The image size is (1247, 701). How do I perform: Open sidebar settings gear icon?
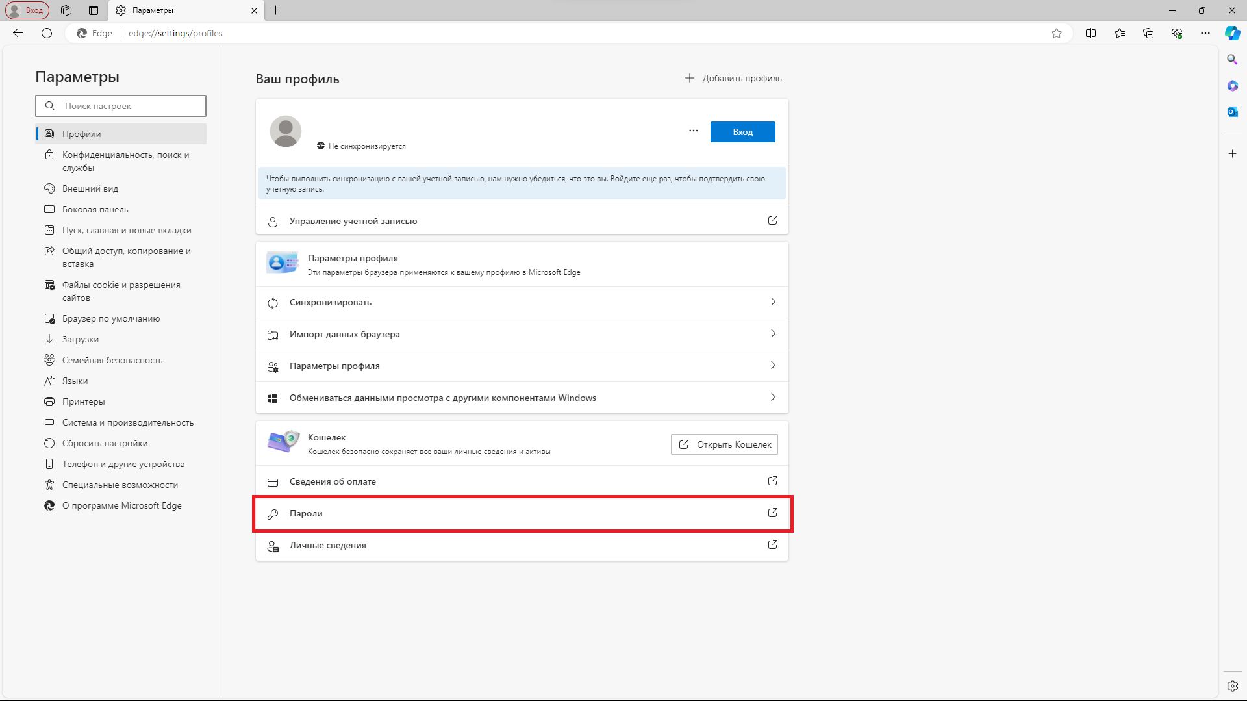1232,686
